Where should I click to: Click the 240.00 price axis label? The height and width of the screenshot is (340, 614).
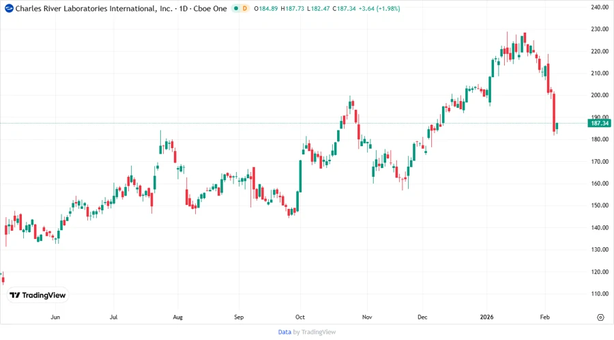pyautogui.click(x=600, y=7)
